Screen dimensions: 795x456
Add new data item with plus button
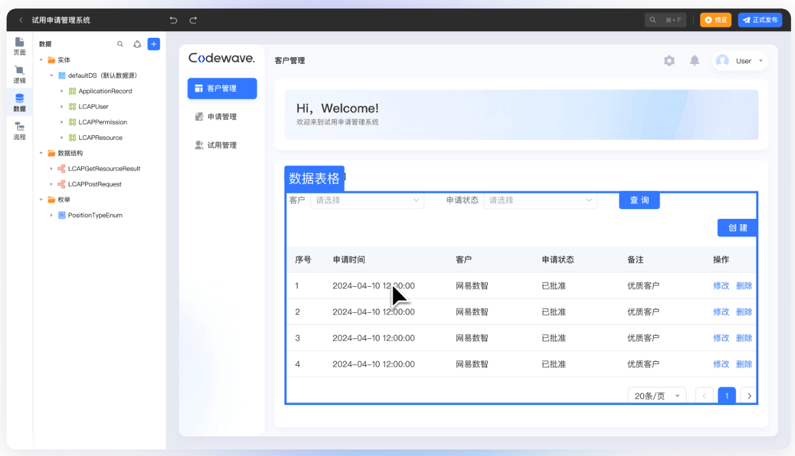154,44
